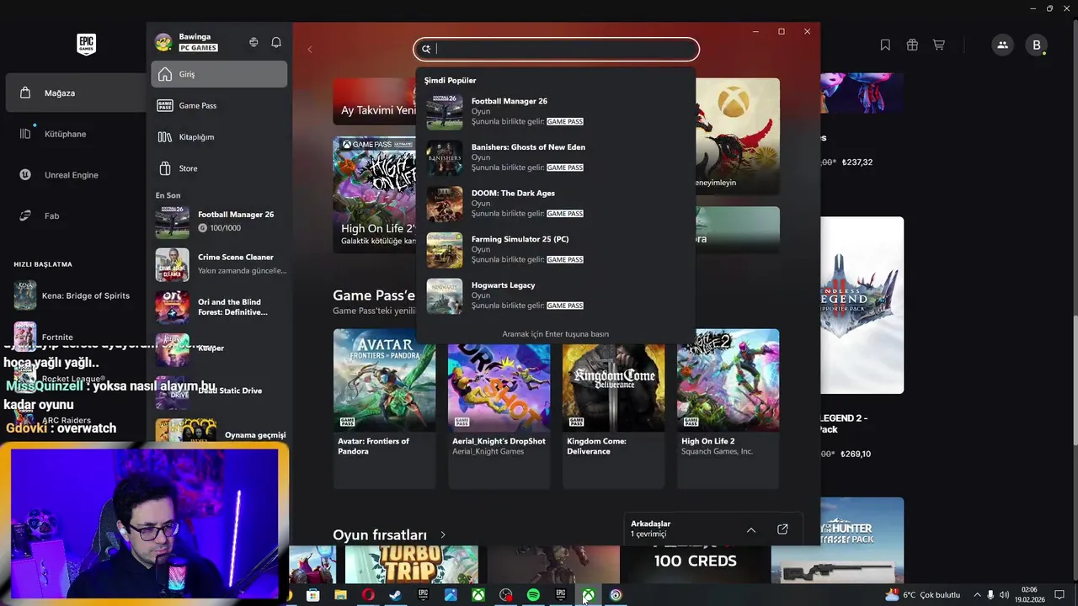Pop out the Arkadaşlar friends panel
This screenshot has height=606, width=1078.
click(x=782, y=529)
